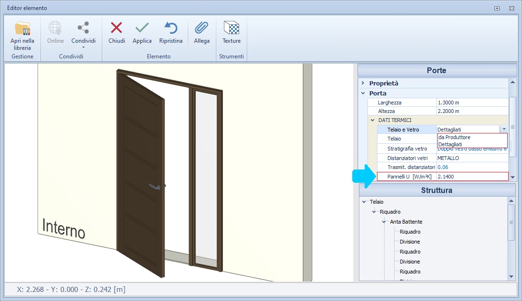This screenshot has height=301, width=522.
Task: Click the Struttura panel header
Action: (x=437, y=190)
